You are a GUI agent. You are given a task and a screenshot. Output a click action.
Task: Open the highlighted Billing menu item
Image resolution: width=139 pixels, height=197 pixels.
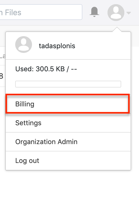tap(68, 104)
